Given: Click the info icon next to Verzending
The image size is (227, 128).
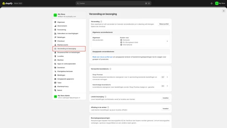Looking at the screenshot, I should click(x=101, y=22).
